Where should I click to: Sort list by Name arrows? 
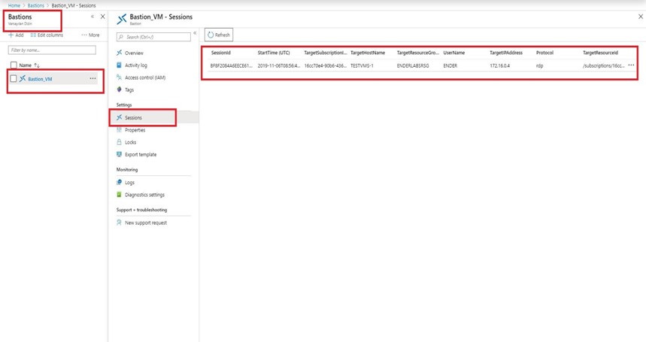tap(37, 65)
